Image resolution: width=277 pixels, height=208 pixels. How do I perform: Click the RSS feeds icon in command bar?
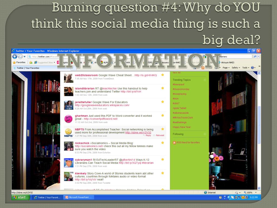203,68
